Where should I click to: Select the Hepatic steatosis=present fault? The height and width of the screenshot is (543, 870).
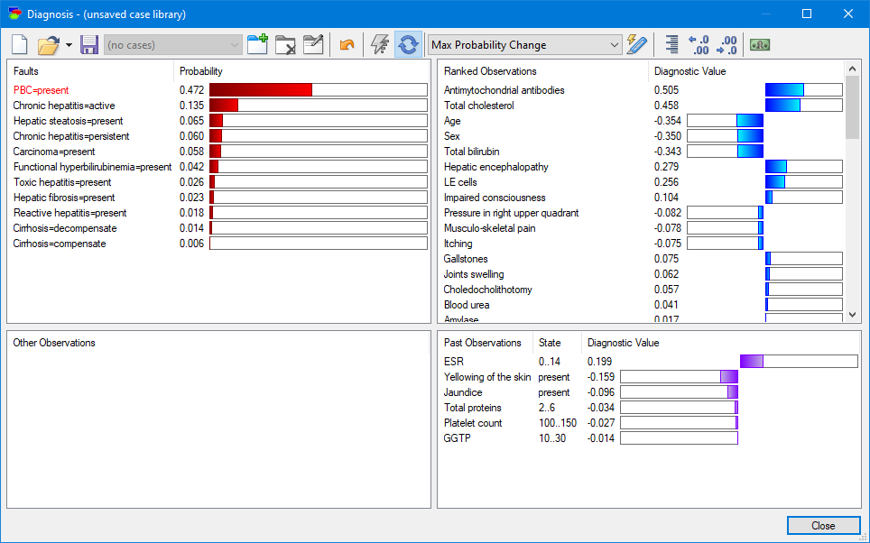click(69, 121)
